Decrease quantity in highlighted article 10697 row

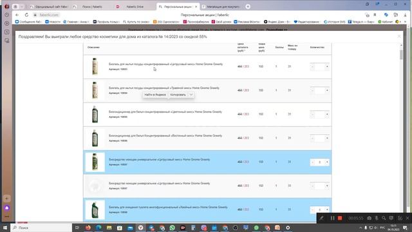point(312,162)
